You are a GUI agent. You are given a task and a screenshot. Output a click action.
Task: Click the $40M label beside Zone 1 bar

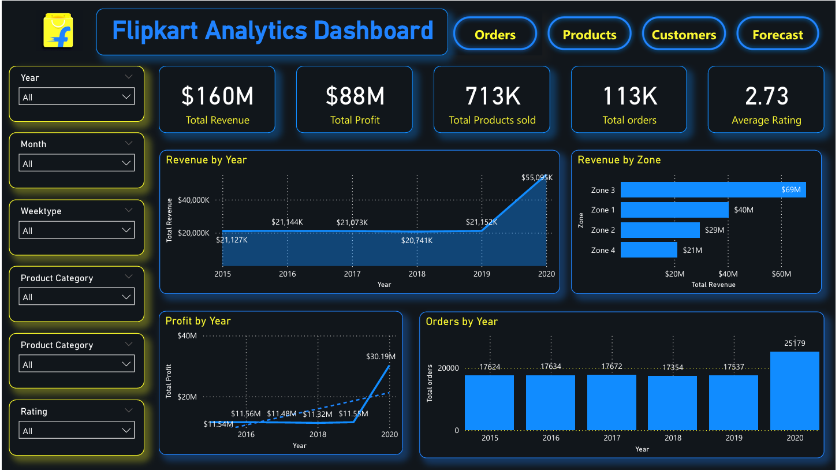click(743, 210)
